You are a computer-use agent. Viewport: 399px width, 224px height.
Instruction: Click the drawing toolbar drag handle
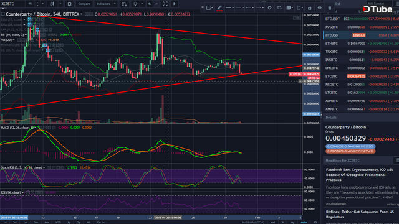pos(203,8)
